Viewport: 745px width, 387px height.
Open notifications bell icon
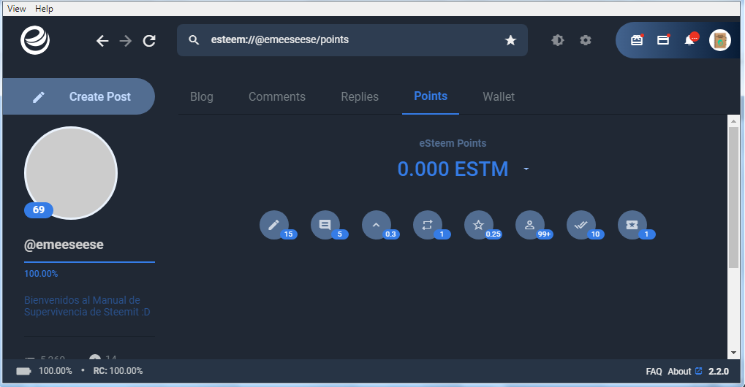(690, 40)
